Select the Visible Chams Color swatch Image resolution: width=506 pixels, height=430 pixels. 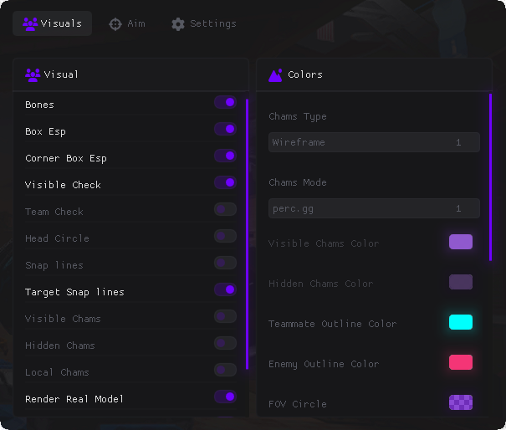click(461, 242)
